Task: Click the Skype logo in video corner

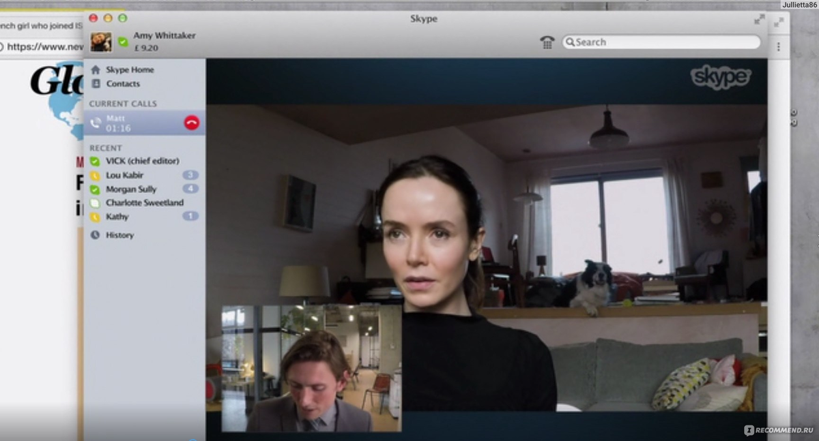Action: (x=720, y=77)
